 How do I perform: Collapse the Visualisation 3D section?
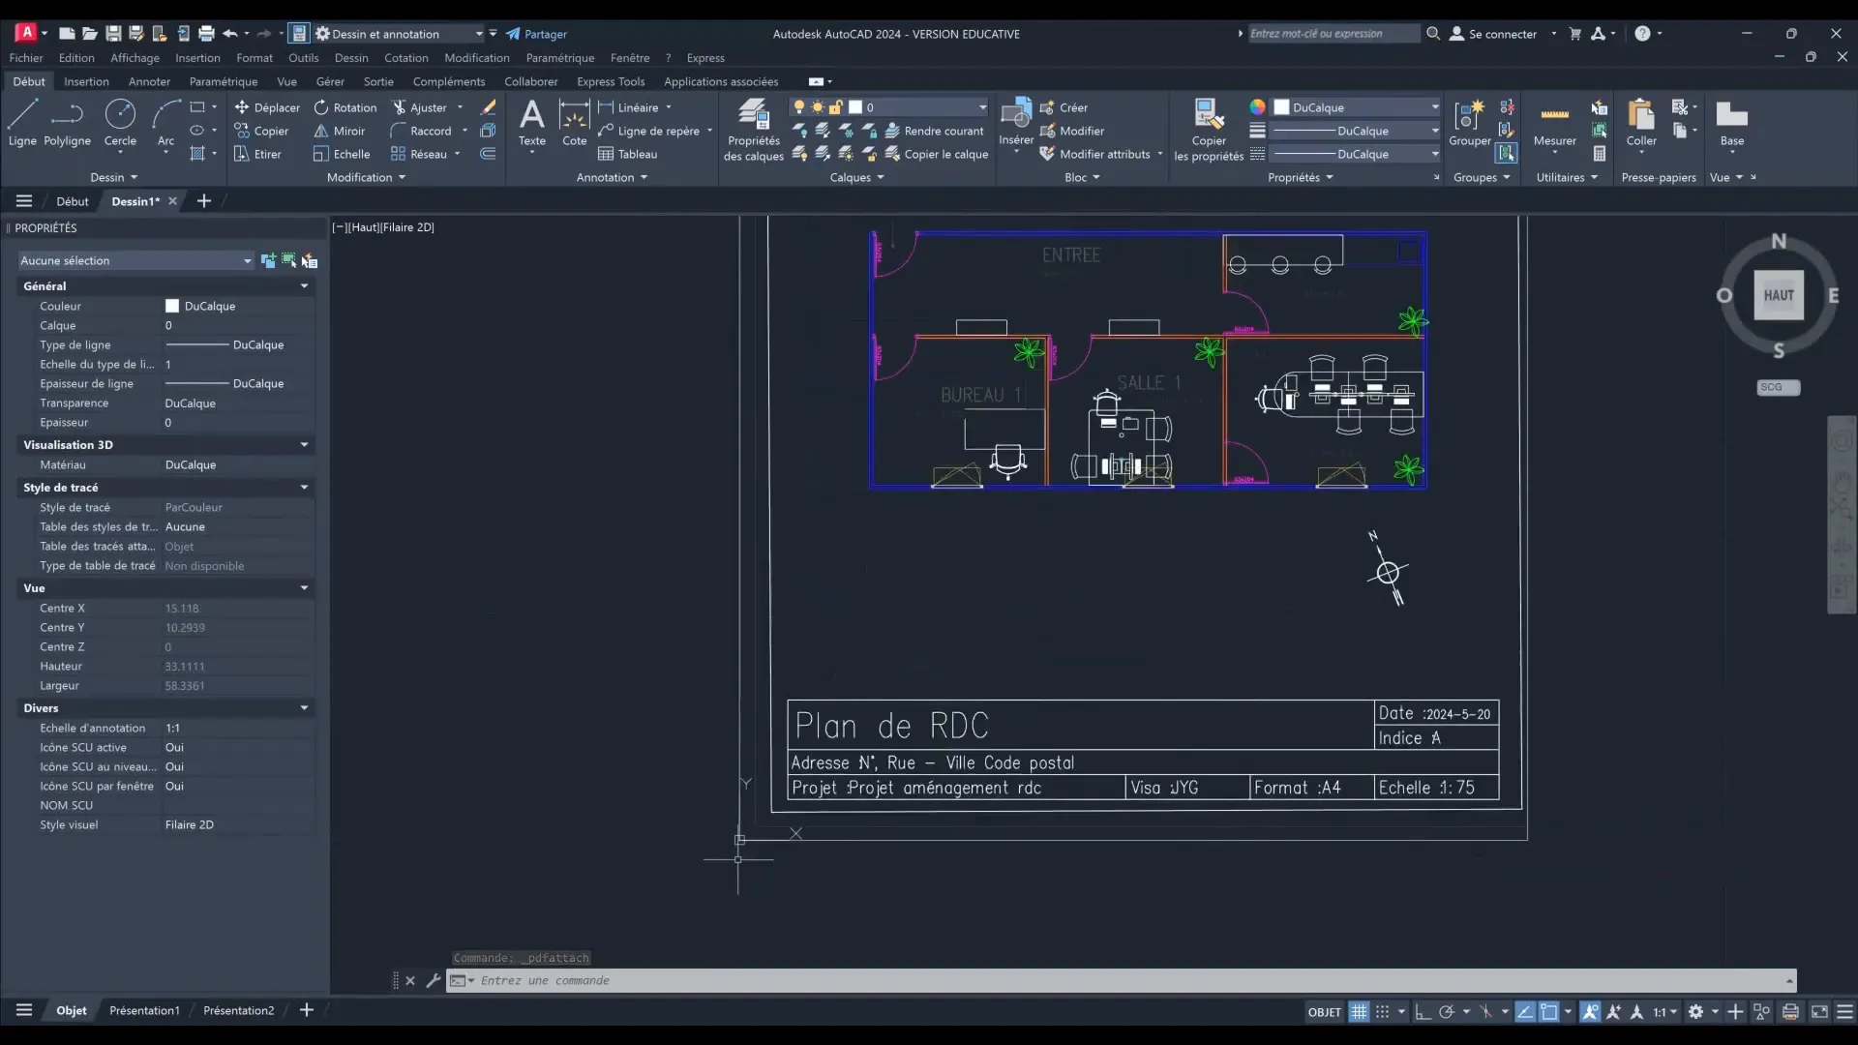[304, 445]
